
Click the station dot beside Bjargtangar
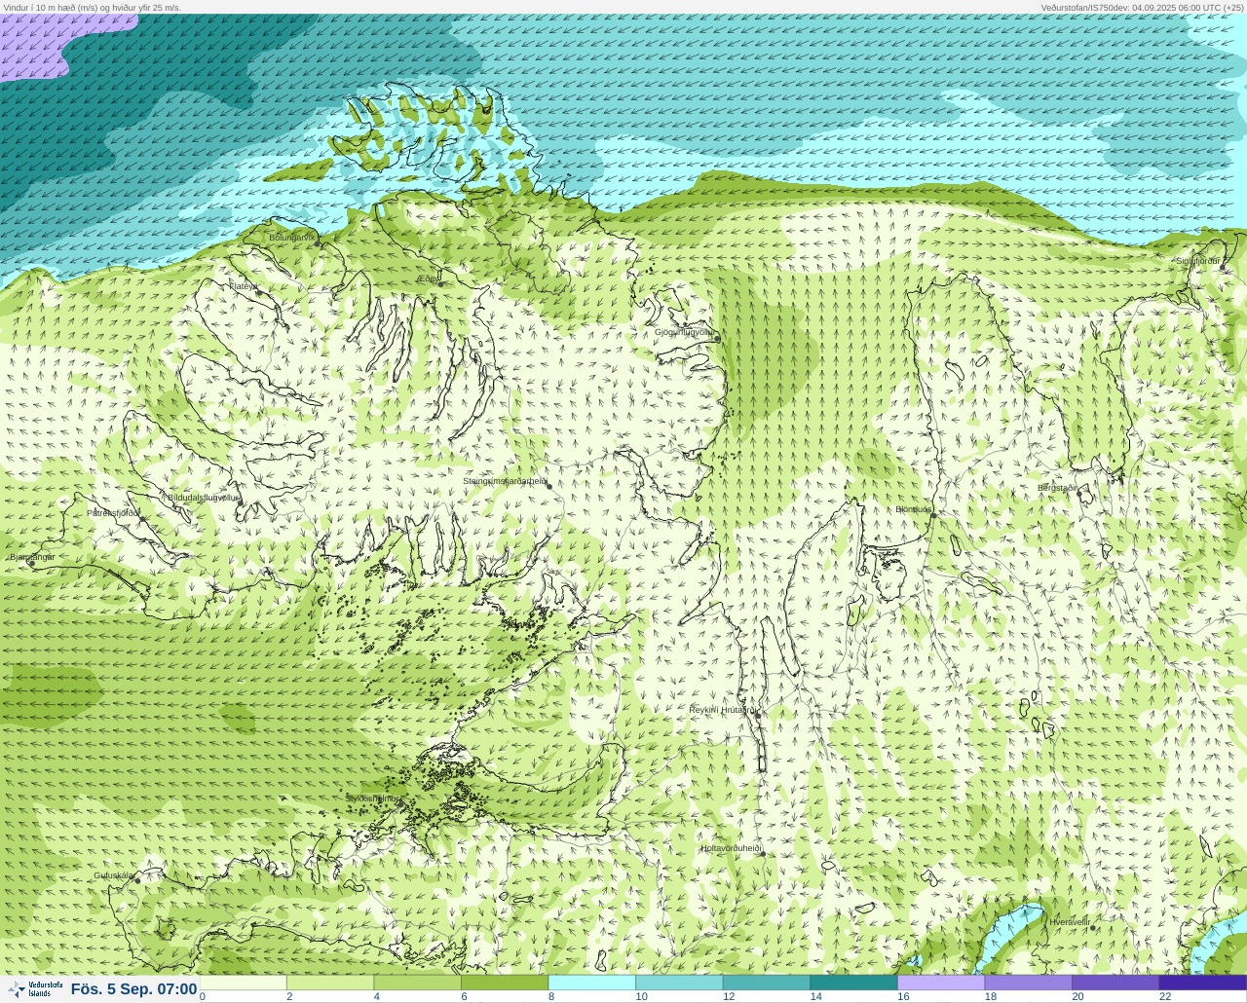(x=31, y=564)
